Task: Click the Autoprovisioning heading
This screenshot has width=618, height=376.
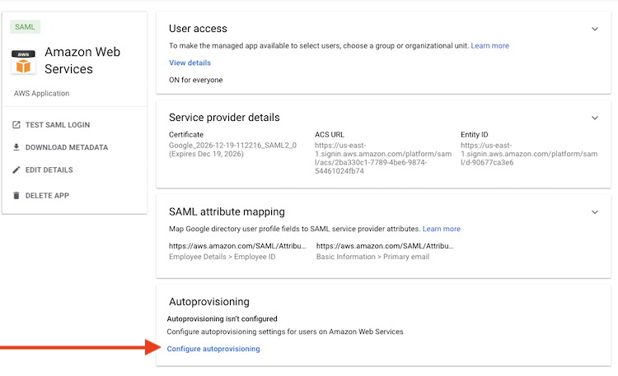Action: click(x=209, y=302)
